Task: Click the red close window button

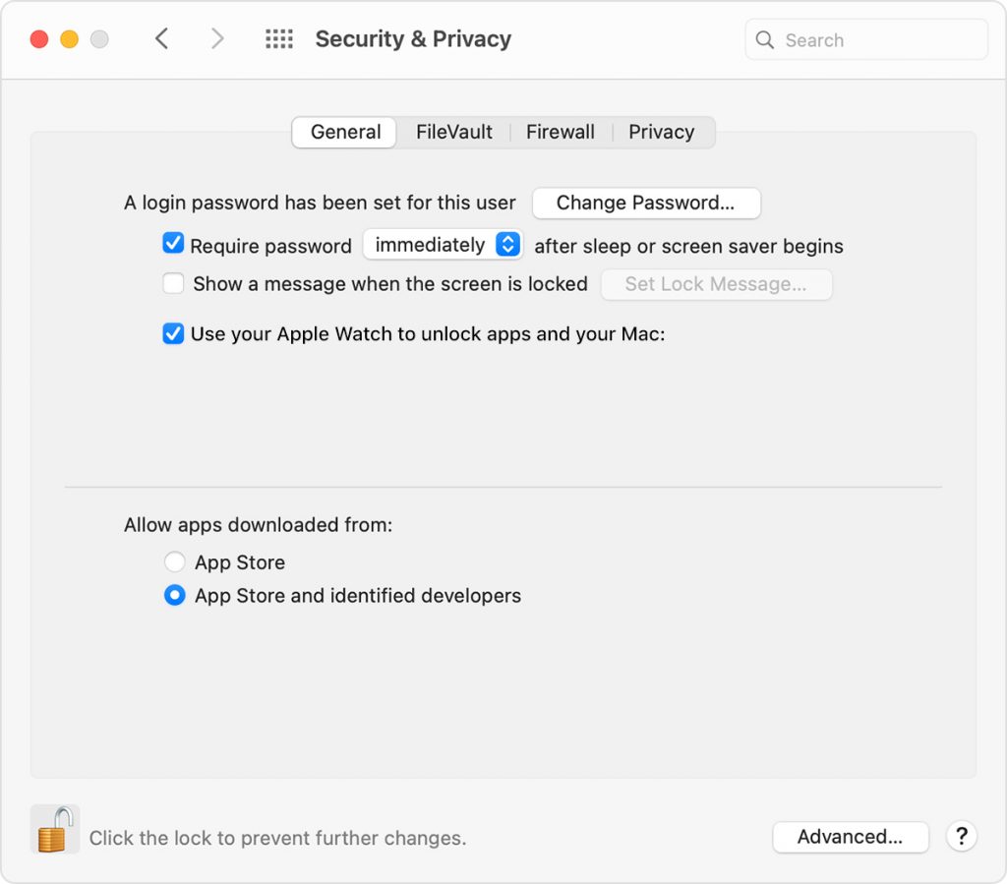Action: (39, 39)
